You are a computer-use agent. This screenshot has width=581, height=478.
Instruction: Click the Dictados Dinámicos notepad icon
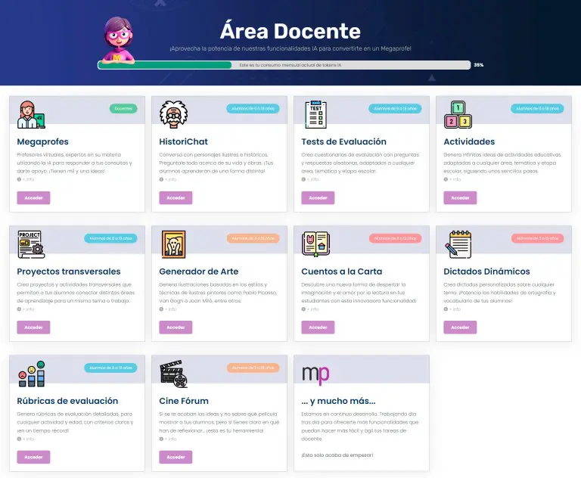coord(458,244)
